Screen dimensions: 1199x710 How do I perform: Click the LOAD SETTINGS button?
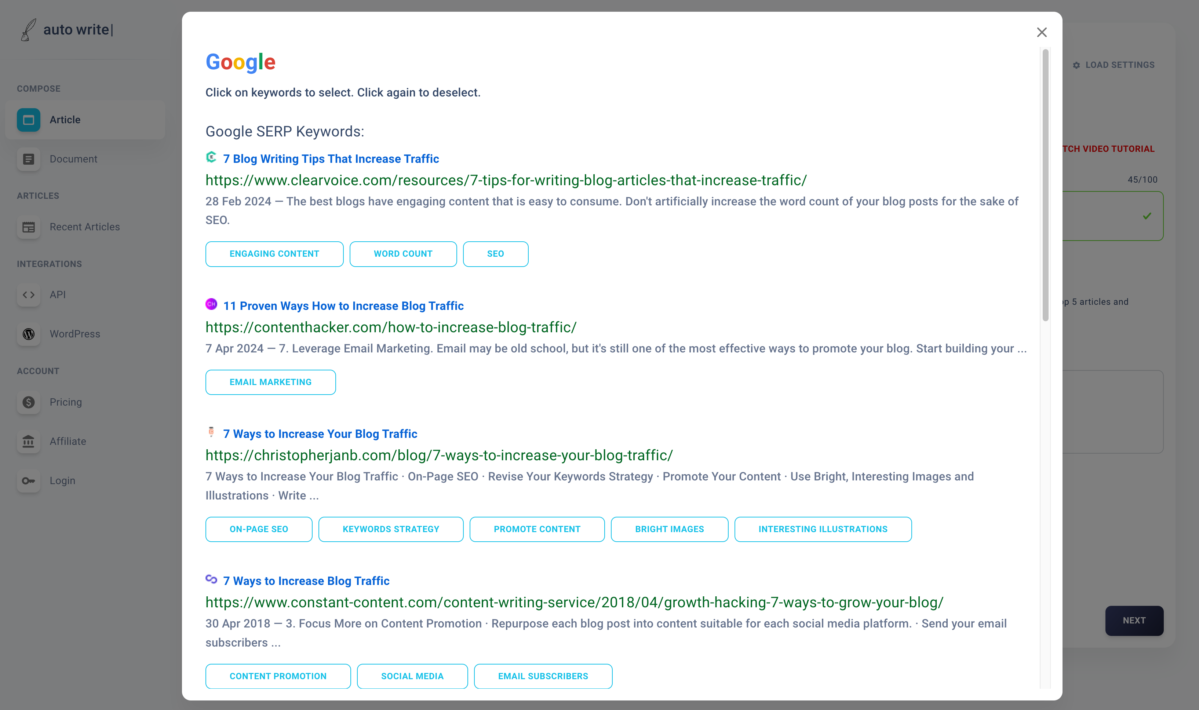pyautogui.click(x=1114, y=65)
